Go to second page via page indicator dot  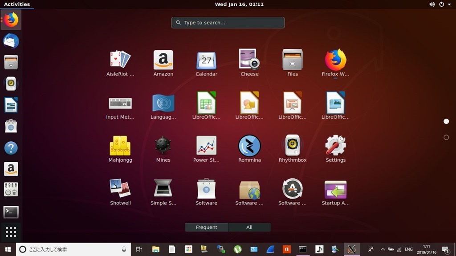446,137
